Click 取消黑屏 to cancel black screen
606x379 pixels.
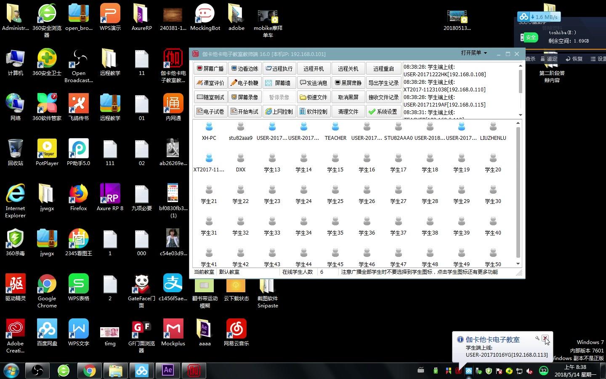tap(348, 97)
